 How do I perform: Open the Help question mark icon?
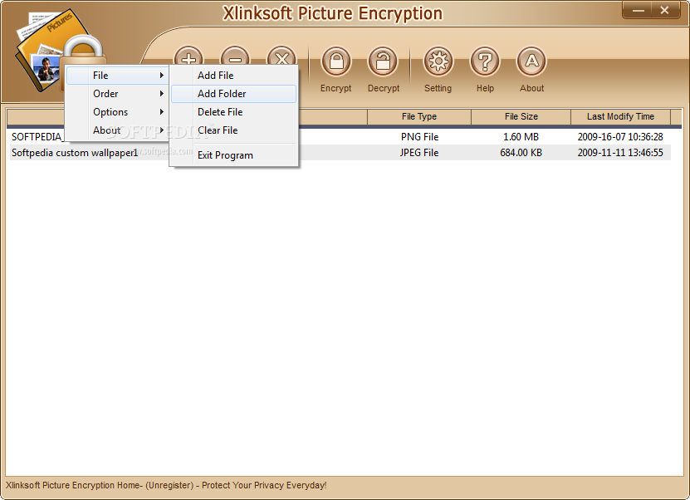click(485, 61)
